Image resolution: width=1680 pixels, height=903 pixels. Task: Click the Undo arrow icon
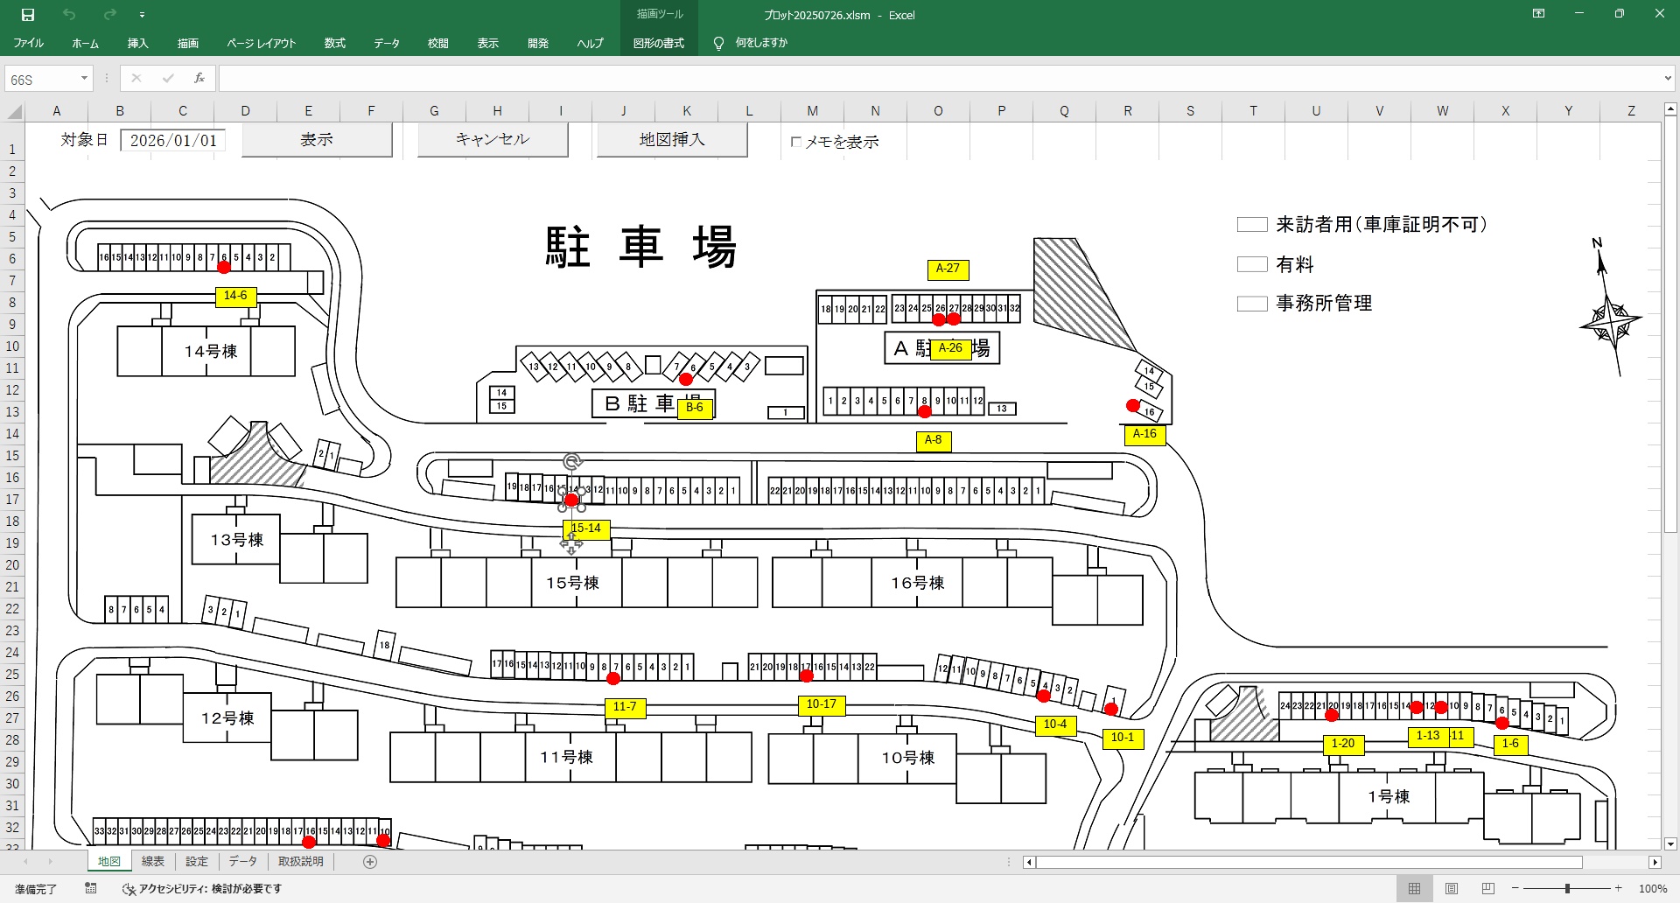(x=69, y=15)
